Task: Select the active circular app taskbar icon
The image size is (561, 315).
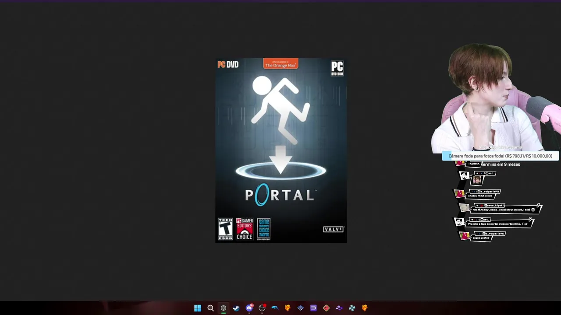Action: point(224,308)
